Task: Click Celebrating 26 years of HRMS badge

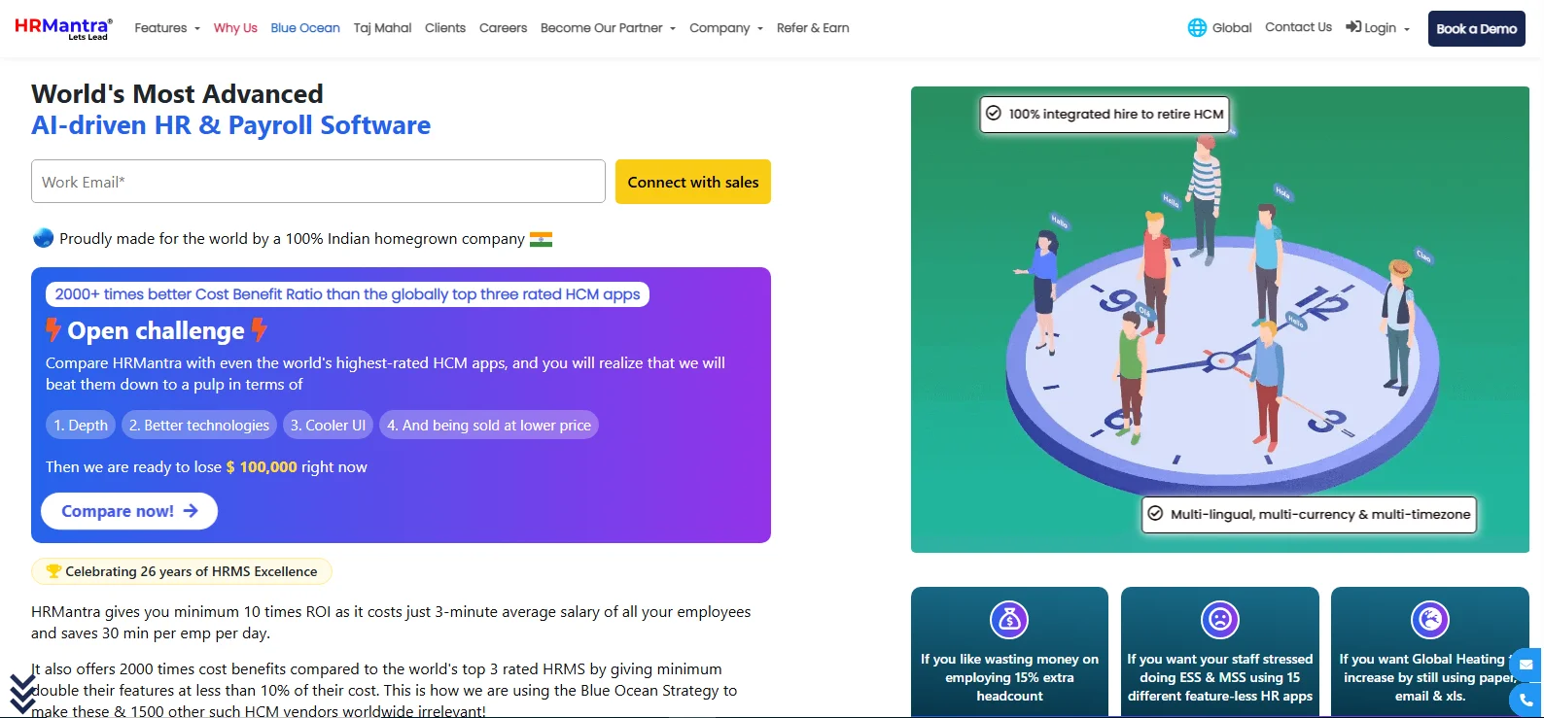Action: [x=182, y=571]
